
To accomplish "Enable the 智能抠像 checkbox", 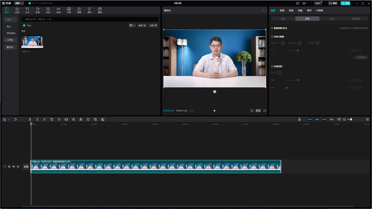I will pos(272,28).
